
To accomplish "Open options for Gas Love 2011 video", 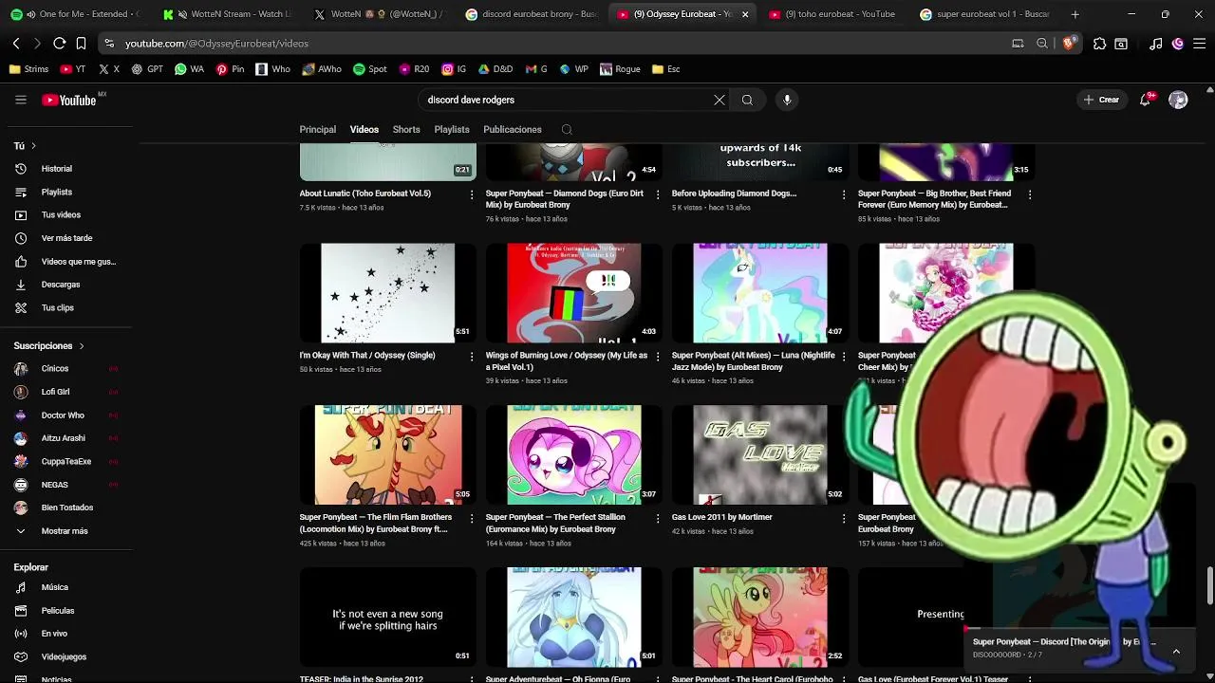I will [844, 519].
